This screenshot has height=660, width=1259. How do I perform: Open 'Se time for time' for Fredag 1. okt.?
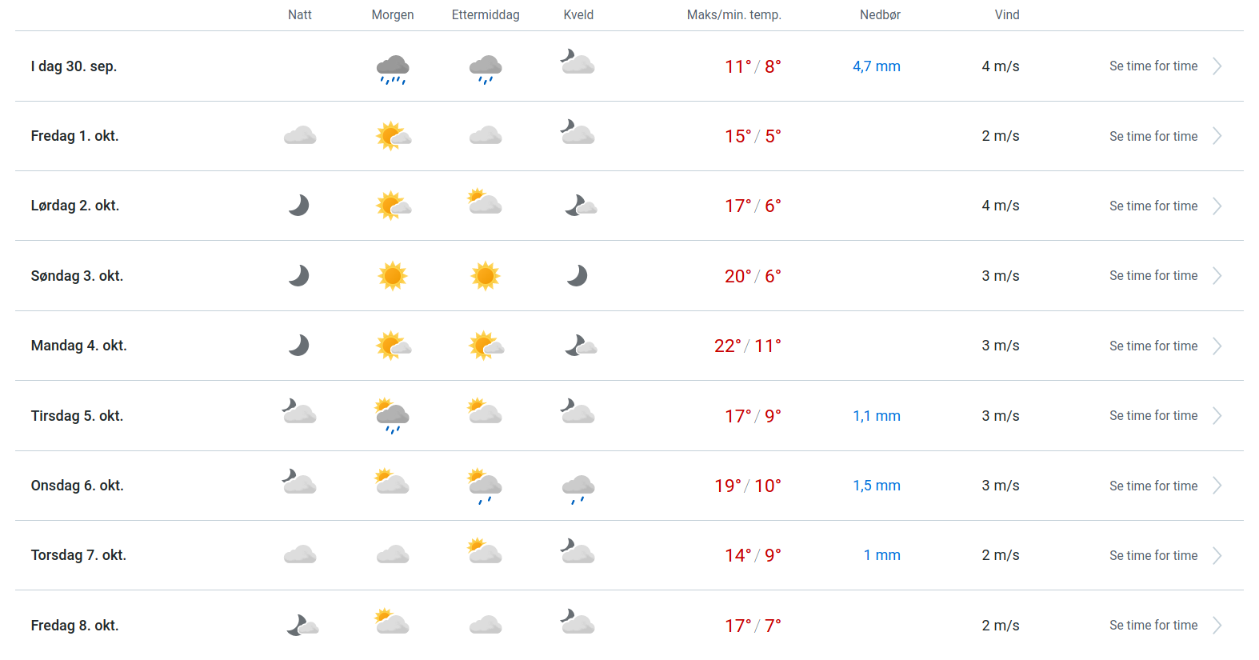coord(1153,136)
